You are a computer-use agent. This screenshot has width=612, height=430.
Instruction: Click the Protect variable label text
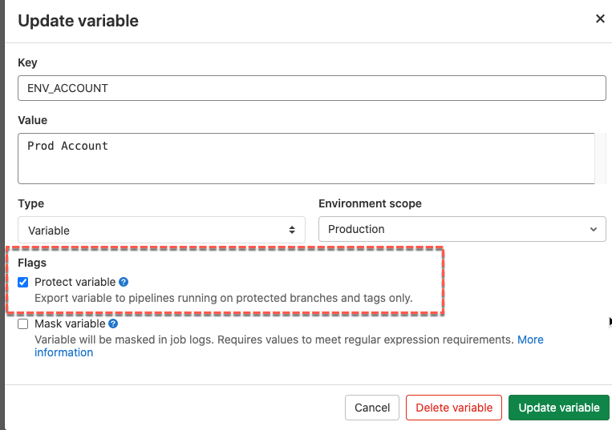75,282
